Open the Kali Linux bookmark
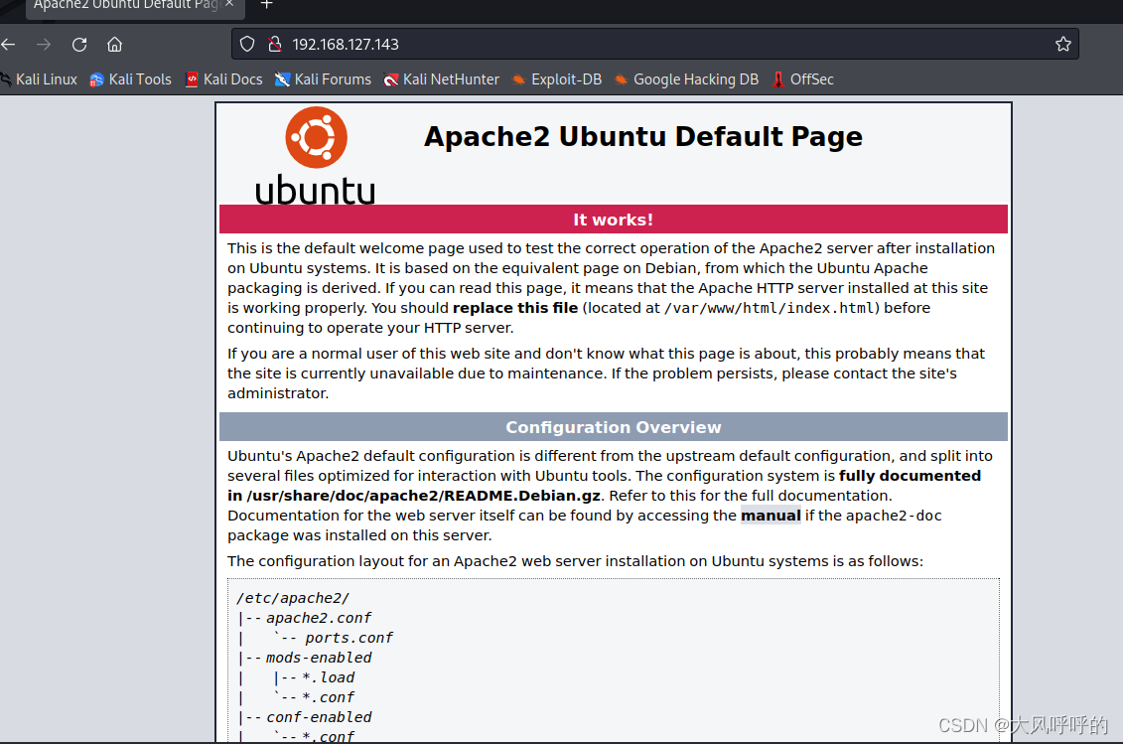This screenshot has height=744, width=1123. 39,79
